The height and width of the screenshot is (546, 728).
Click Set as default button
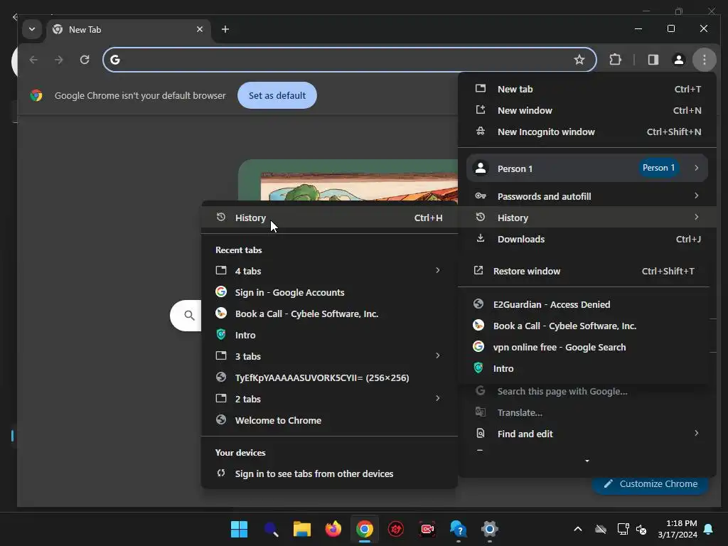[x=277, y=95]
